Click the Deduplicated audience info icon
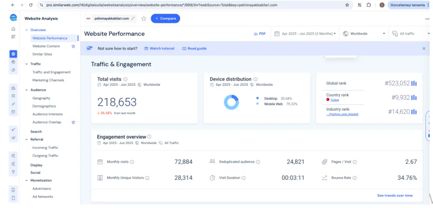 tap(258, 162)
